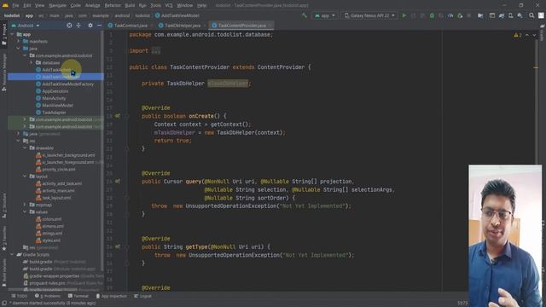Screen dimensions: 546x307
Task: Open the TODO tool window button
Action: (x=19, y=296)
